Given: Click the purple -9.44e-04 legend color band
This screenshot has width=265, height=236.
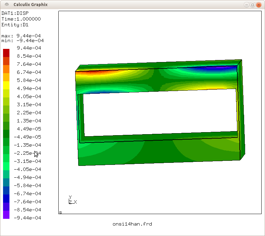Looking at the screenshot, I should click(6, 215).
